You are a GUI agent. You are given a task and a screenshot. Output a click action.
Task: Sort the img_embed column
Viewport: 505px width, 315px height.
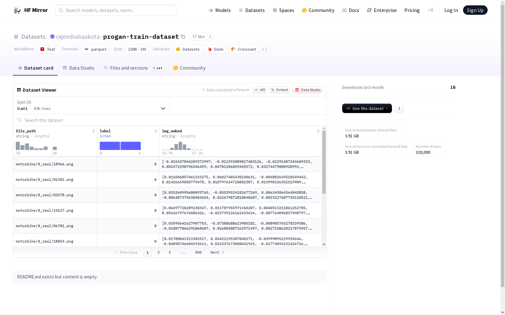point(318,131)
